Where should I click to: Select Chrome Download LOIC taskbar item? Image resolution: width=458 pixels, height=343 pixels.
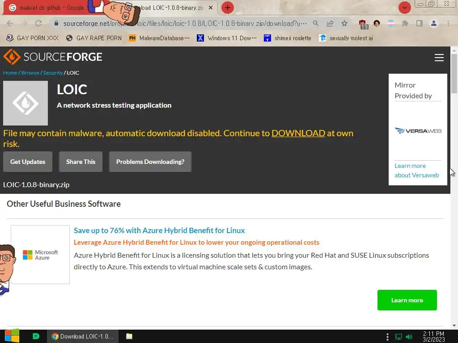coord(83,336)
